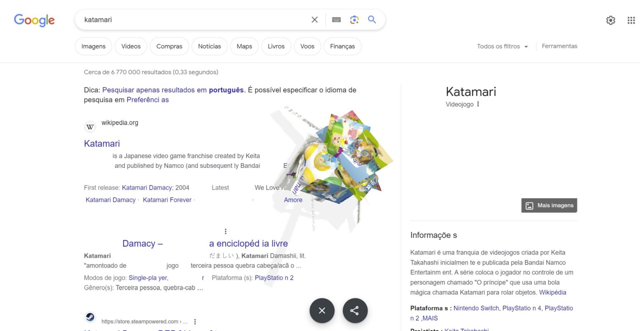Switch to Notícias tab
Screen dimensions: 640x331
click(210, 46)
